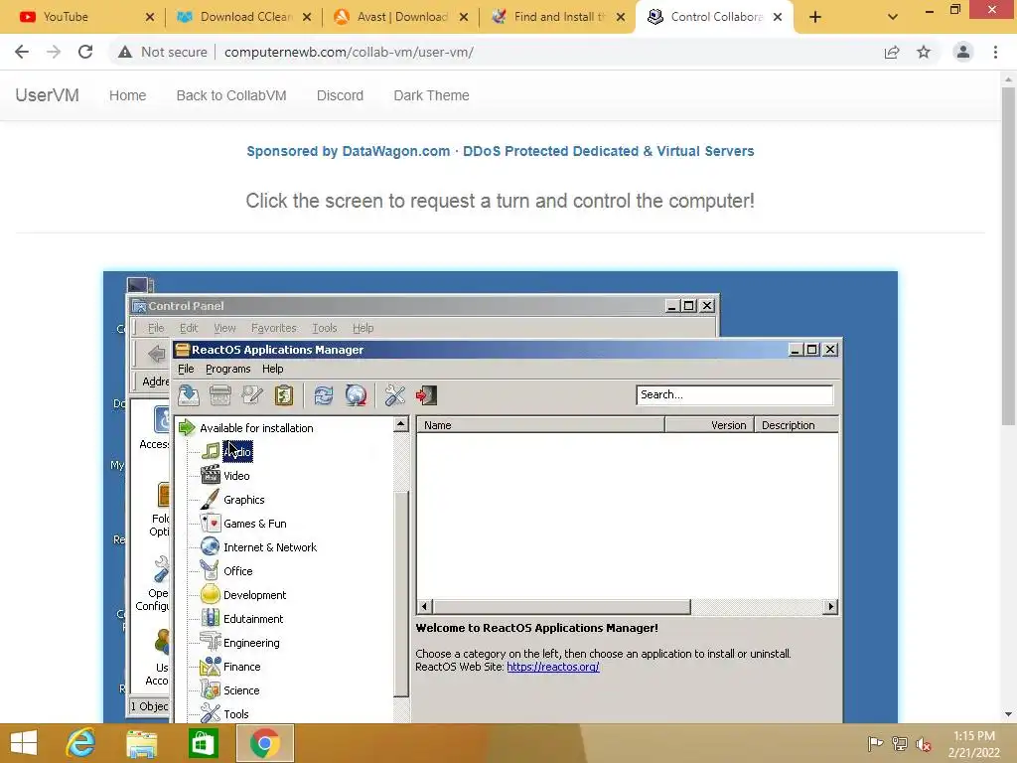Image resolution: width=1017 pixels, height=763 pixels.
Task: Open Settings via the wrench and screwdriver icon
Action: (x=395, y=395)
